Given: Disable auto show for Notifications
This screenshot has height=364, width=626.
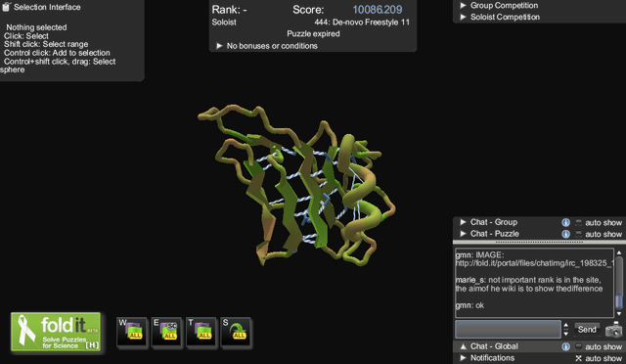Looking at the screenshot, I should (x=578, y=358).
